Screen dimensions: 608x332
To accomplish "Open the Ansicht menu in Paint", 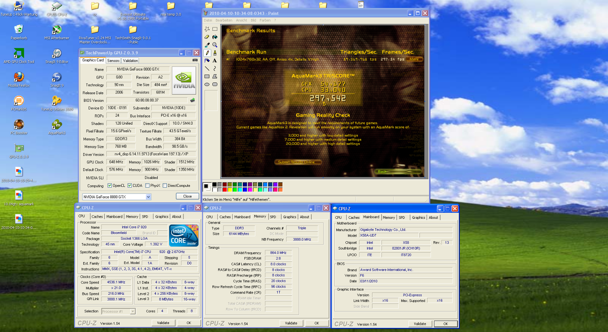I will click(241, 21).
